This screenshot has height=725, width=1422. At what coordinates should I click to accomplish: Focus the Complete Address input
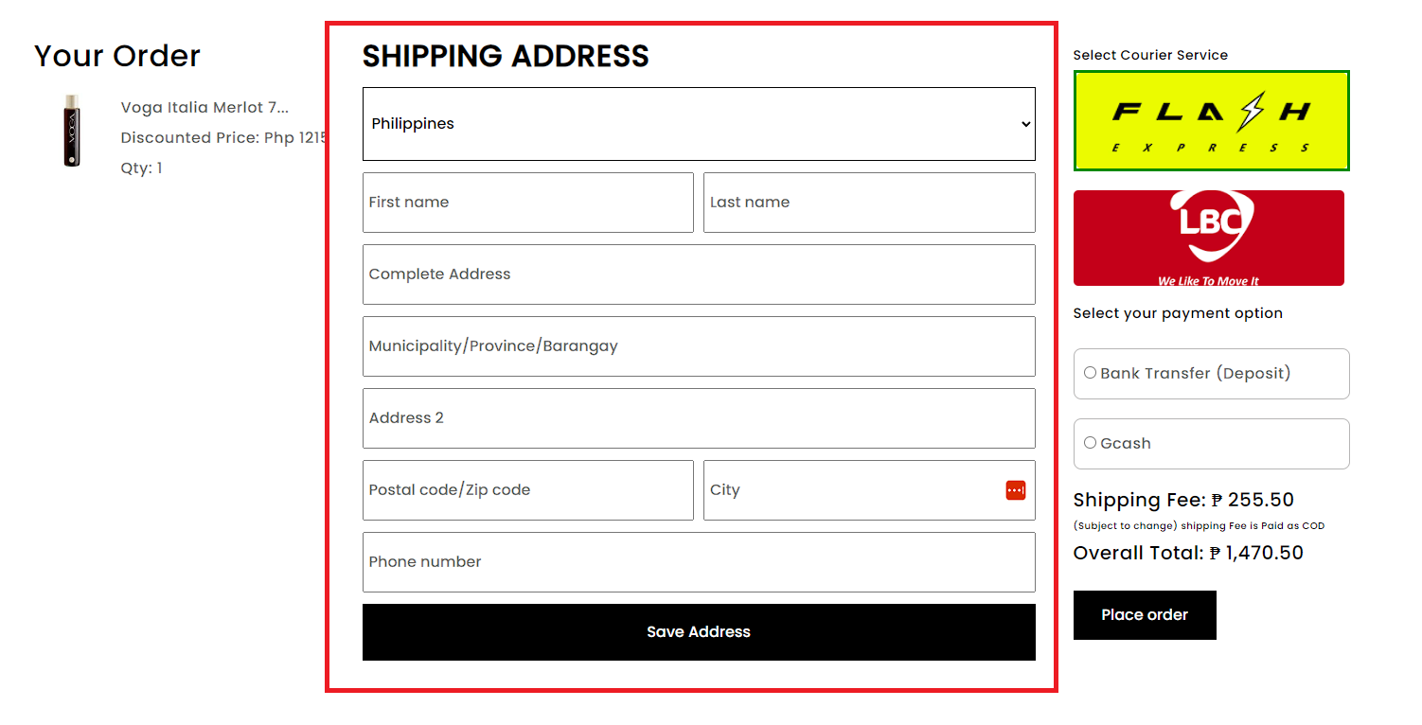click(699, 274)
